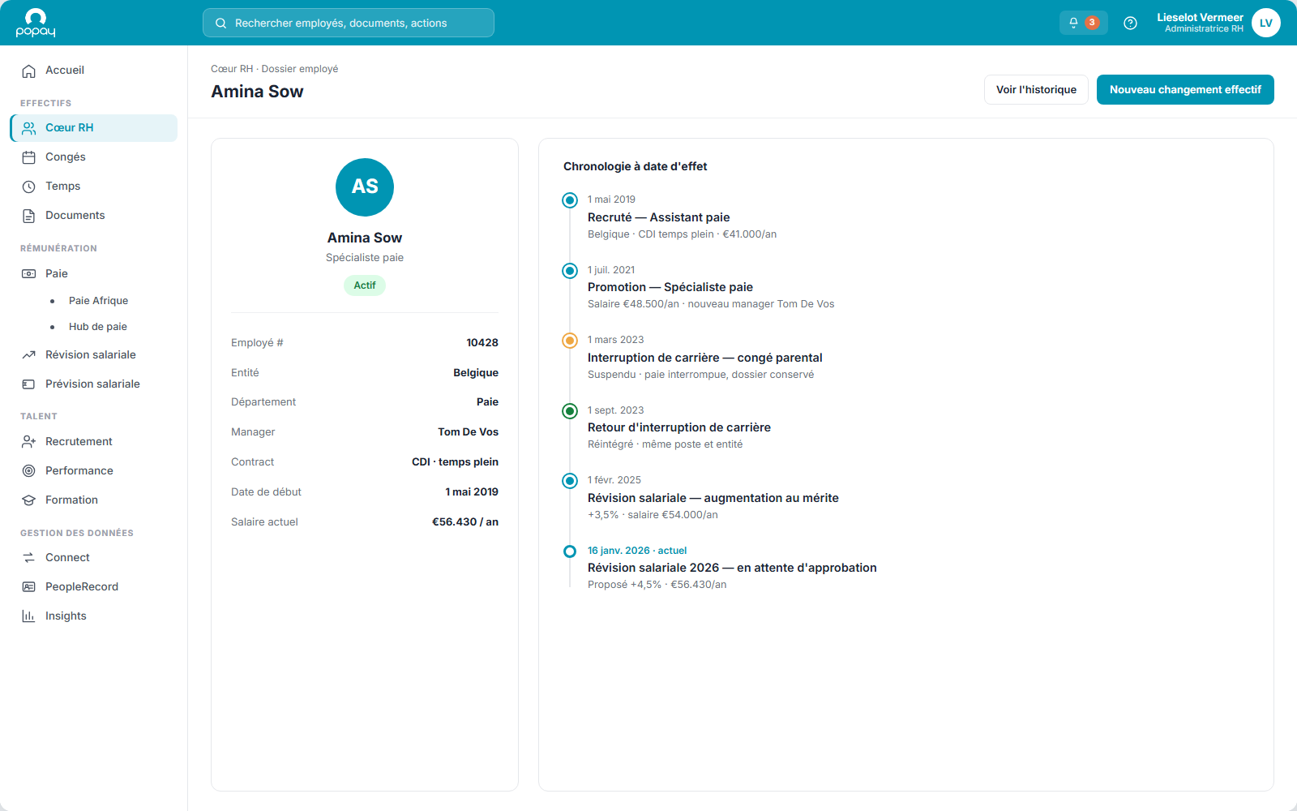Click the Paie banknote icon
This screenshot has width=1297, height=811.
tap(29, 274)
